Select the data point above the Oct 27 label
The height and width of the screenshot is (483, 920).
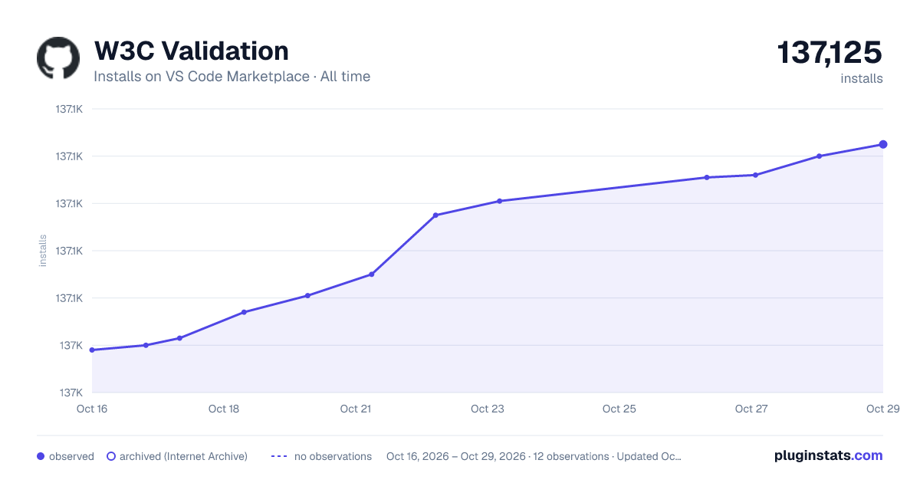click(755, 175)
